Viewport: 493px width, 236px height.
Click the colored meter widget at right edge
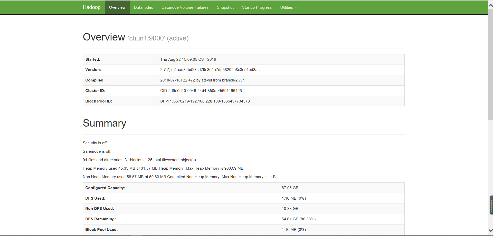coord(491,205)
